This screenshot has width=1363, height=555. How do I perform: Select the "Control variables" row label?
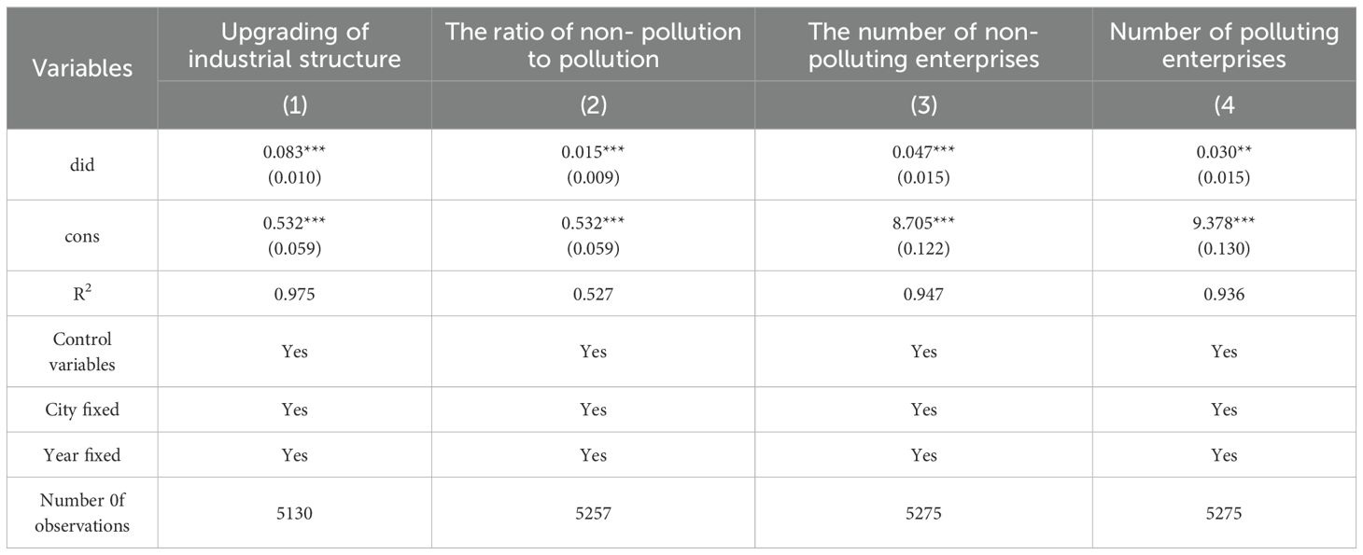(x=82, y=352)
